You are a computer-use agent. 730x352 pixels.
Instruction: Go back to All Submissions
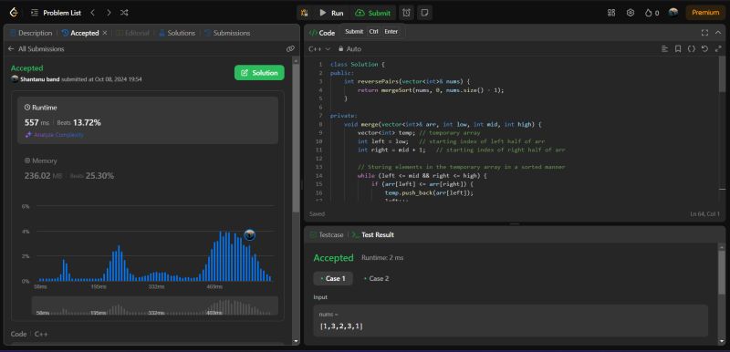tap(36, 49)
